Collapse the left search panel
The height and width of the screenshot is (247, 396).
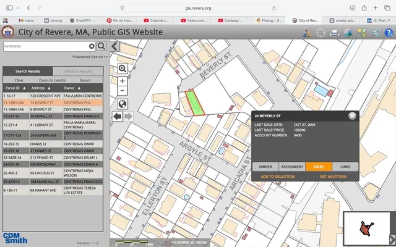tap(114, 46)
